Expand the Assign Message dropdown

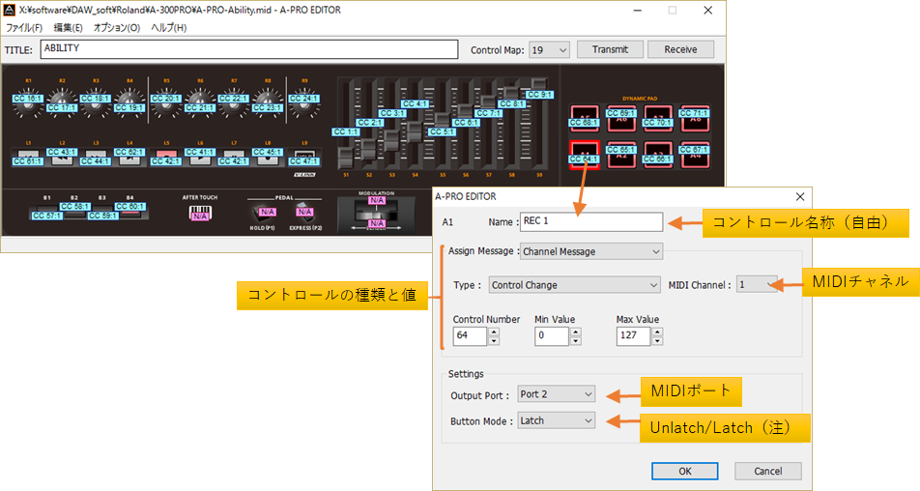pyautogui.click(x=591, y=251)
